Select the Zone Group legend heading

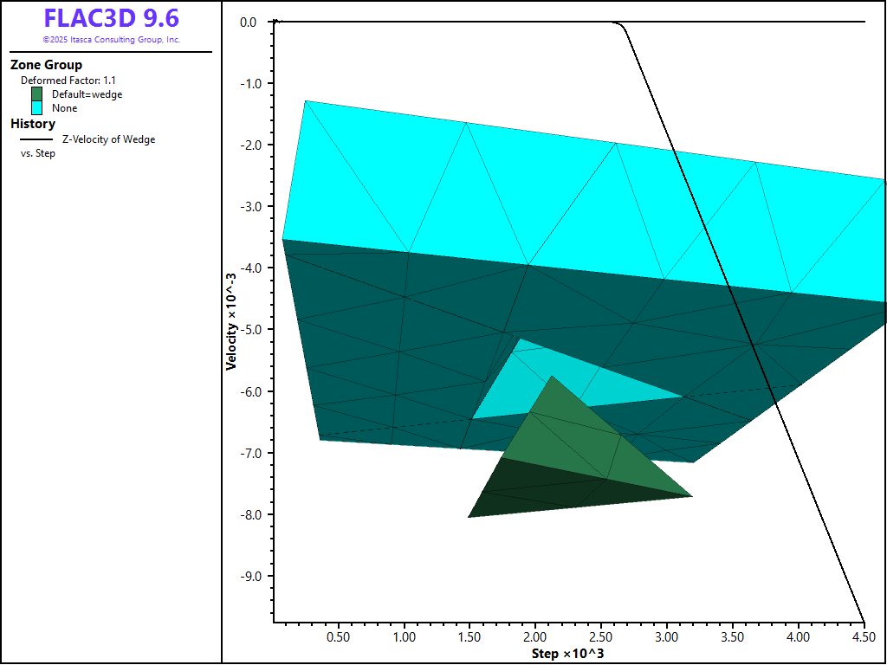[x=47, y=65]
